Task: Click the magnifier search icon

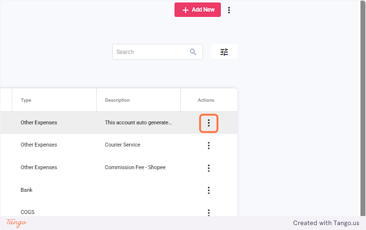Action: (x=193, y=52)
